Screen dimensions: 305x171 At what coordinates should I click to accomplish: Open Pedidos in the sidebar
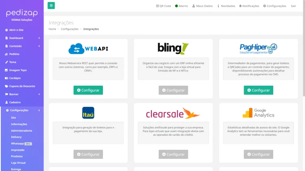pyautogui.click(x=14, y=54)
